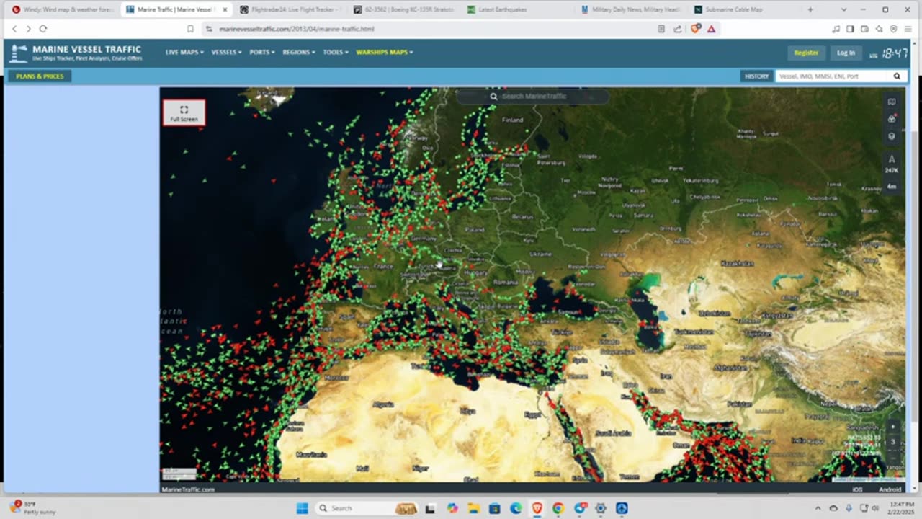
Task: Expand the REGIONS menu
Action: 298,52
